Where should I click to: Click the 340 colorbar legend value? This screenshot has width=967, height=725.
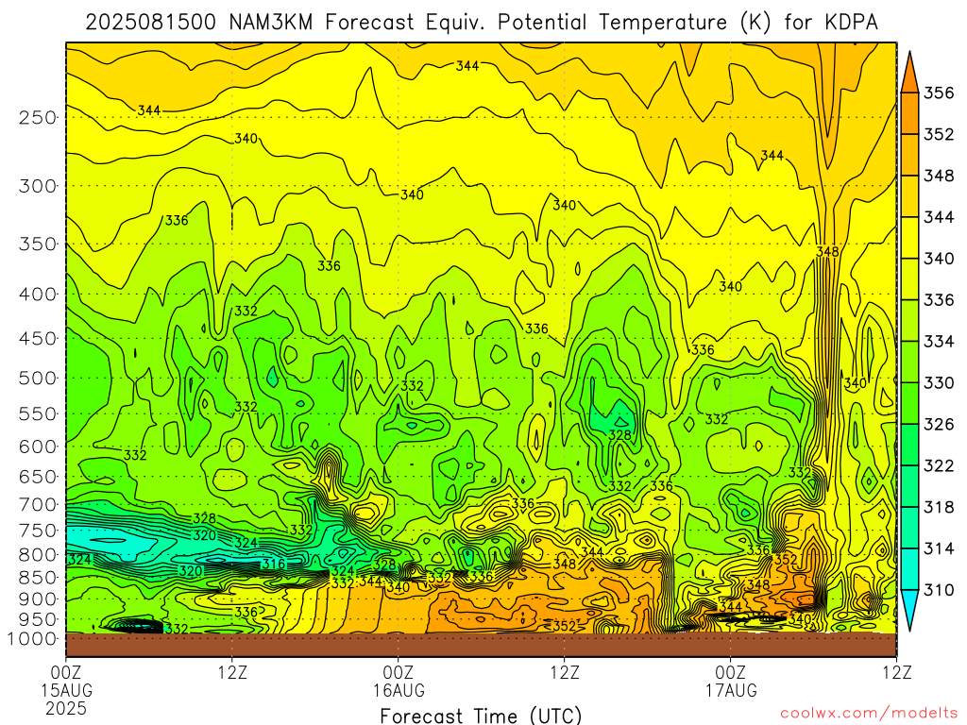[938, 259]
